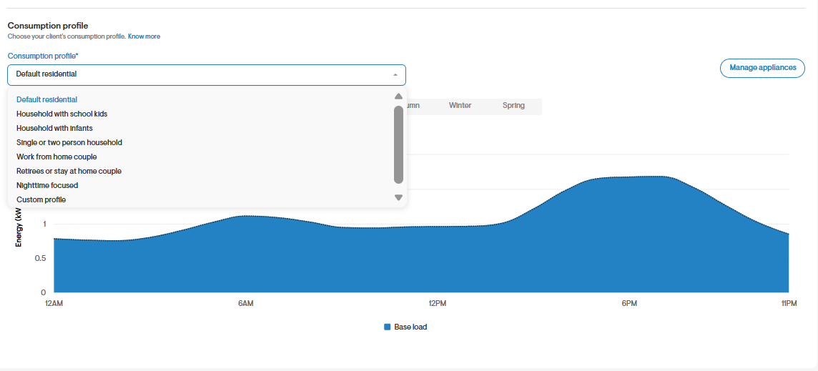This screenshot has height=371, width=818.
Task: Click the 0.5 y-axis value
Action: tap(39, 258)
